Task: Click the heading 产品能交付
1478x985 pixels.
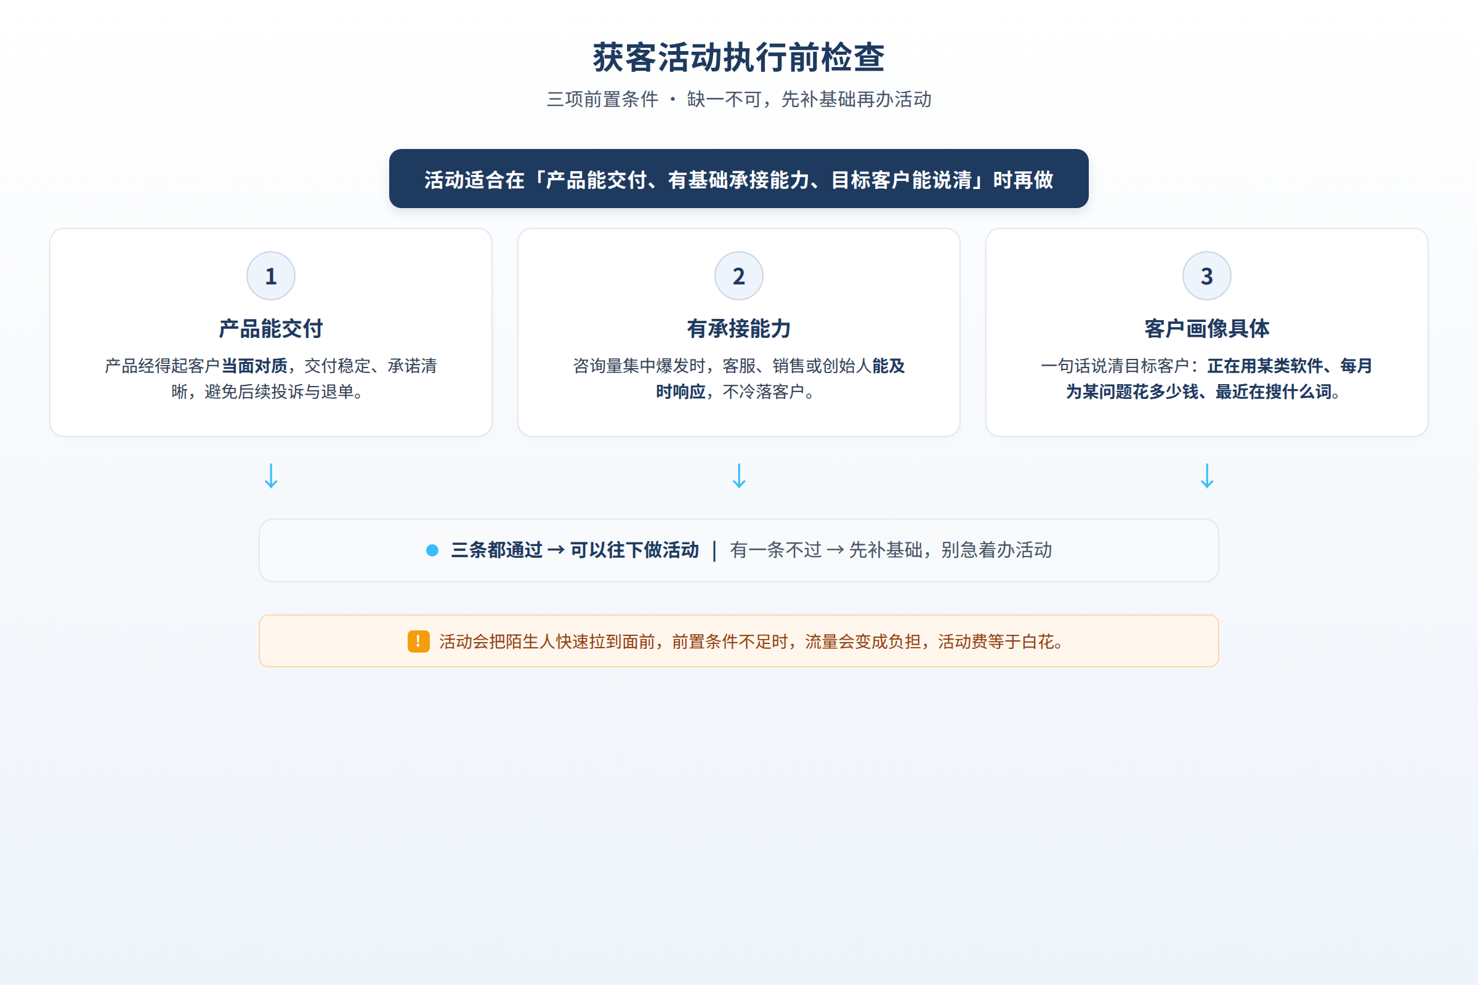Action: tap(271, 329)
